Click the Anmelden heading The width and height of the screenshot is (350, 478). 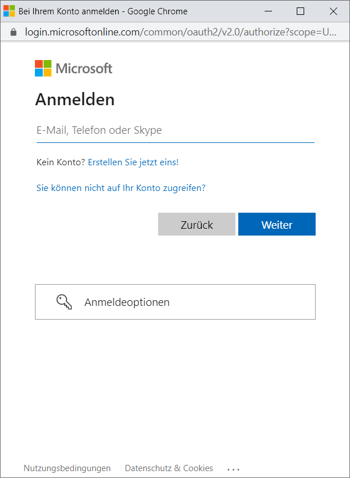point(75,99)
